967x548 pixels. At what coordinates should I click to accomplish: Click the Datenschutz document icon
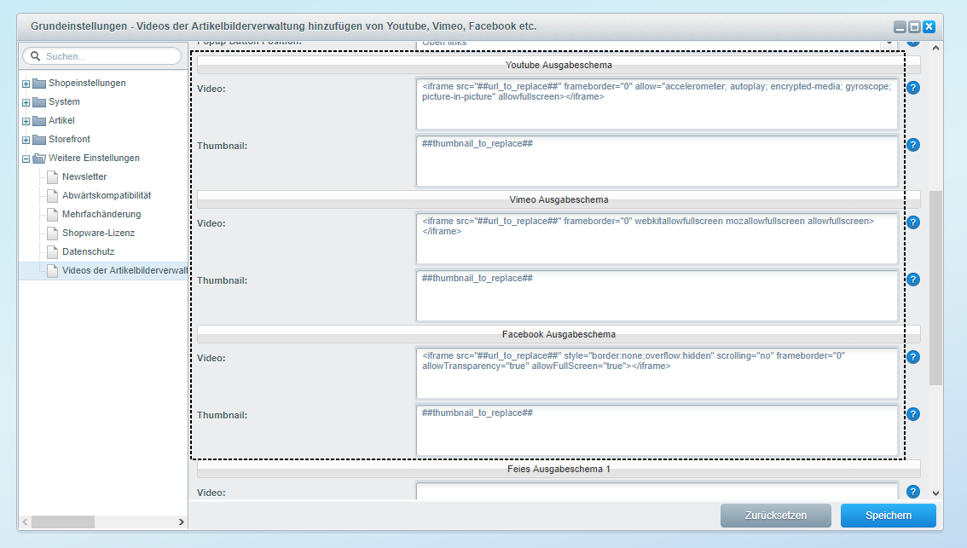coord(52,252)
